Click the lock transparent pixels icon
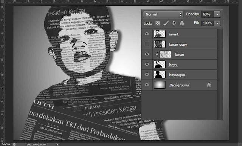Image resolution: width=242 pixels, height=146 pixels. [158, 23]
